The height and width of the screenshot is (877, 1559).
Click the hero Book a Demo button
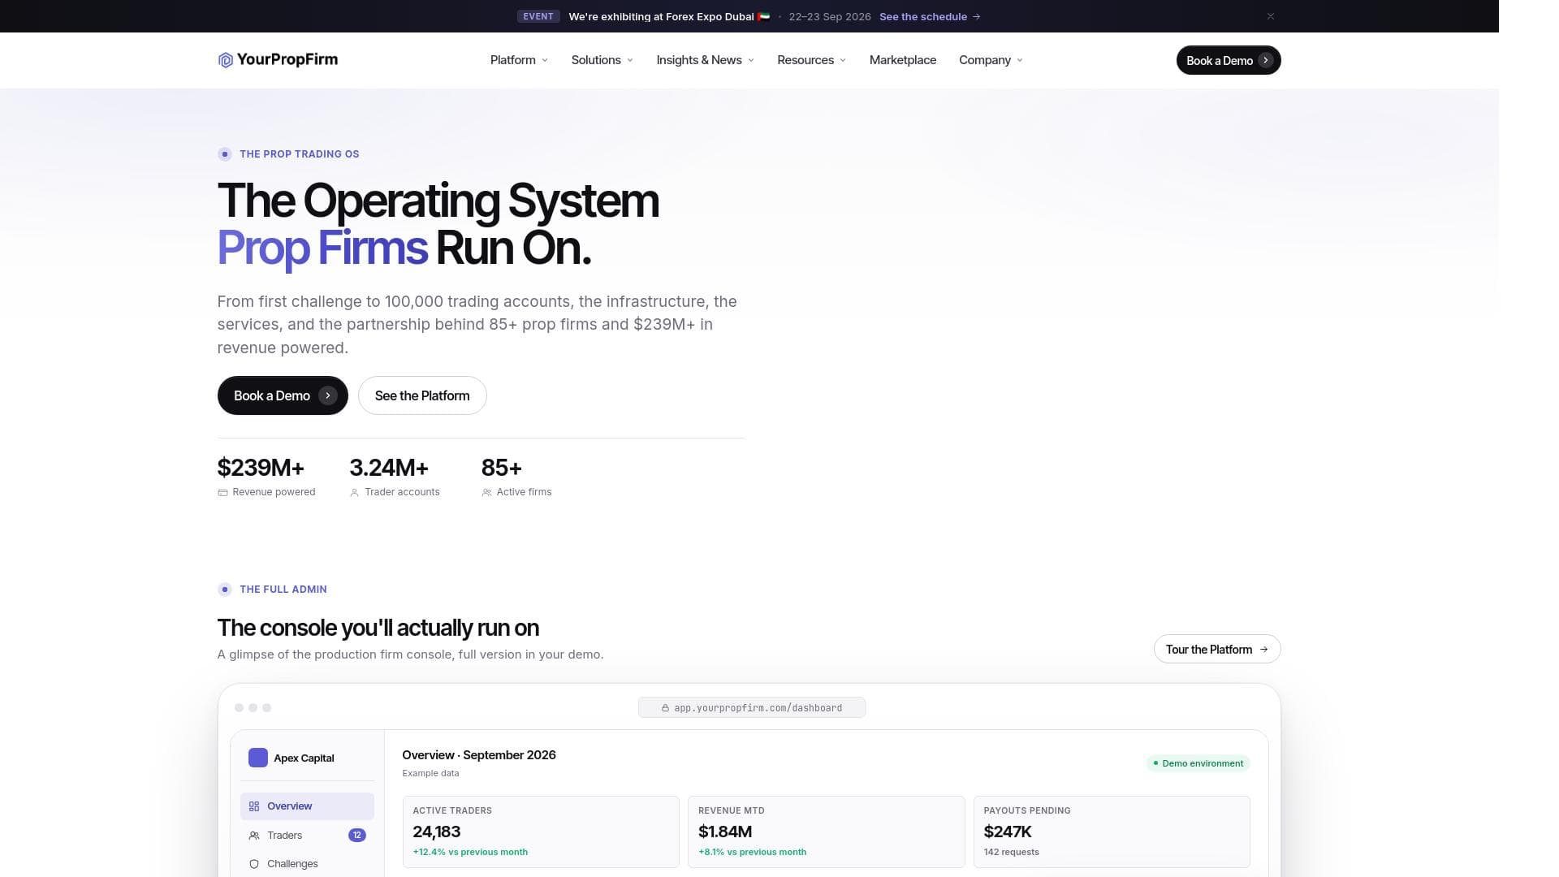click(x=283, y=395)
